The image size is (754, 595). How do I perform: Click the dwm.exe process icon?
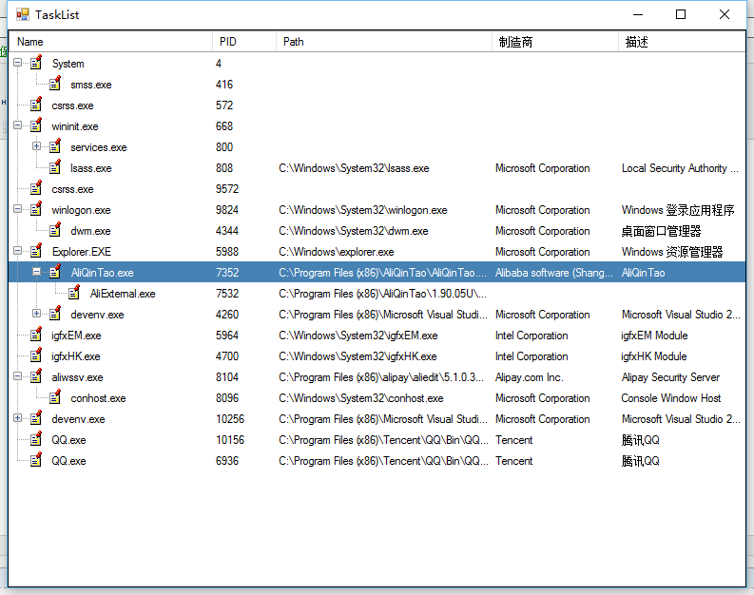(x=55, y=230)
